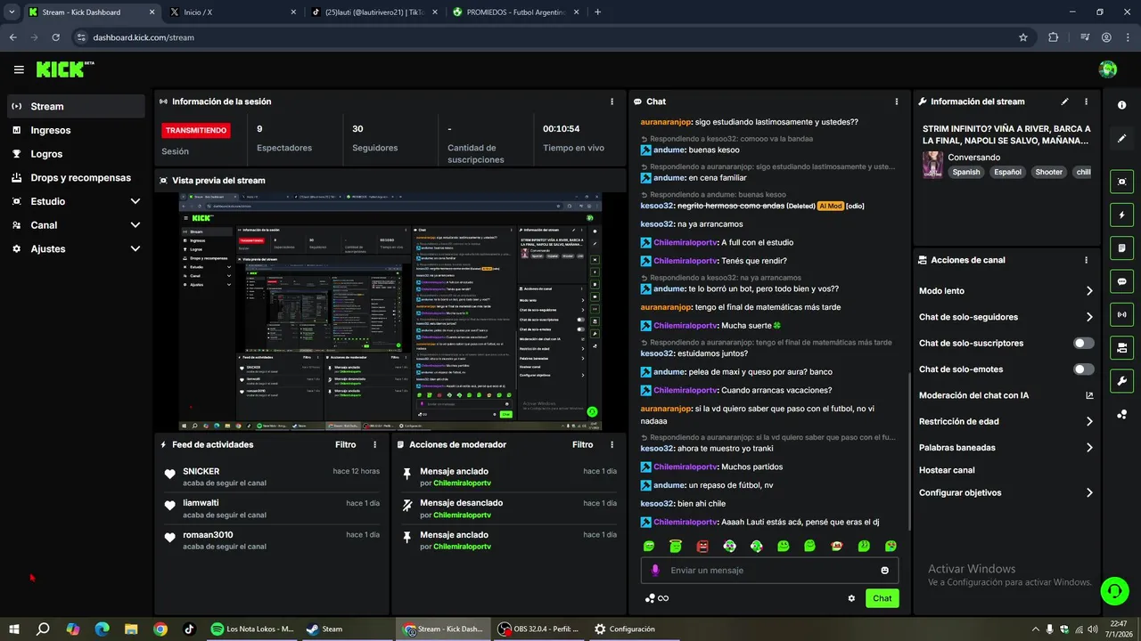Click the pencil icon in the right sidebar
1141x641 pixels.
(1121, 138)
